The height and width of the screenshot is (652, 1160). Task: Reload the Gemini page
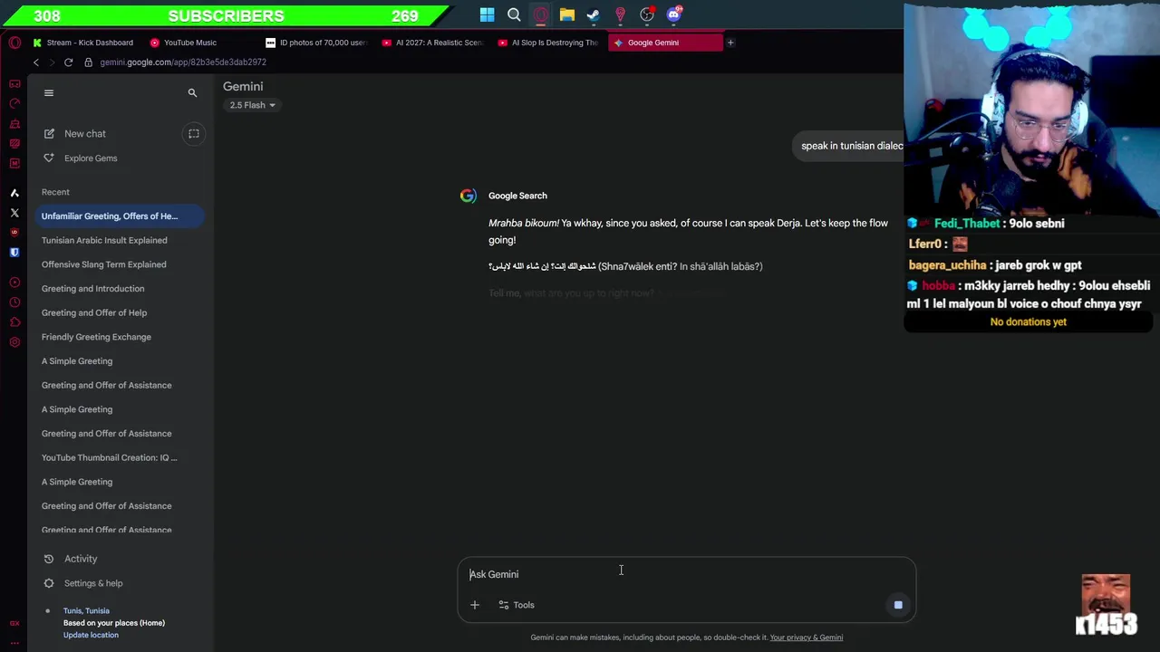click(68, 62)
